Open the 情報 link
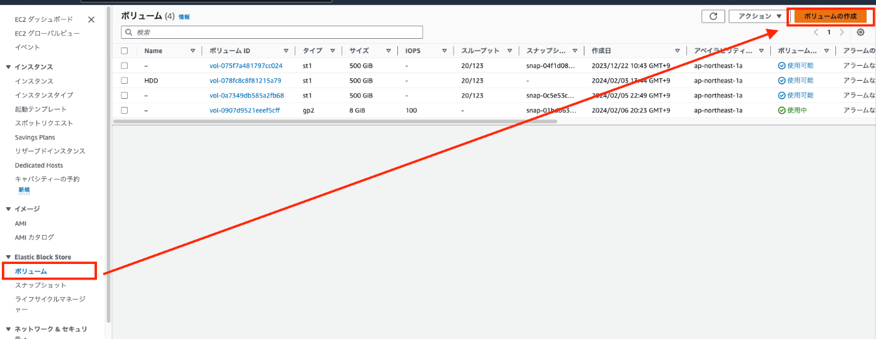 click(184, 17)
